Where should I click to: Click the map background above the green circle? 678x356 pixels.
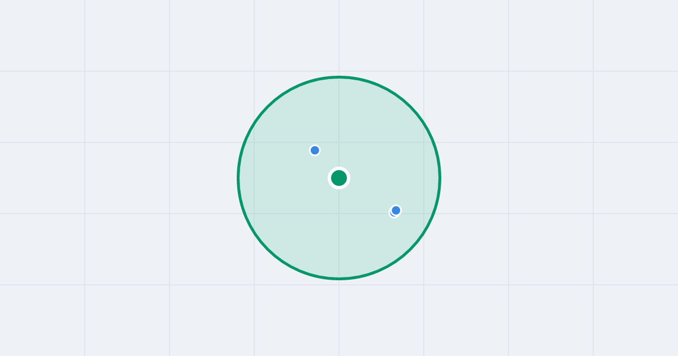(x=339, y=37)
